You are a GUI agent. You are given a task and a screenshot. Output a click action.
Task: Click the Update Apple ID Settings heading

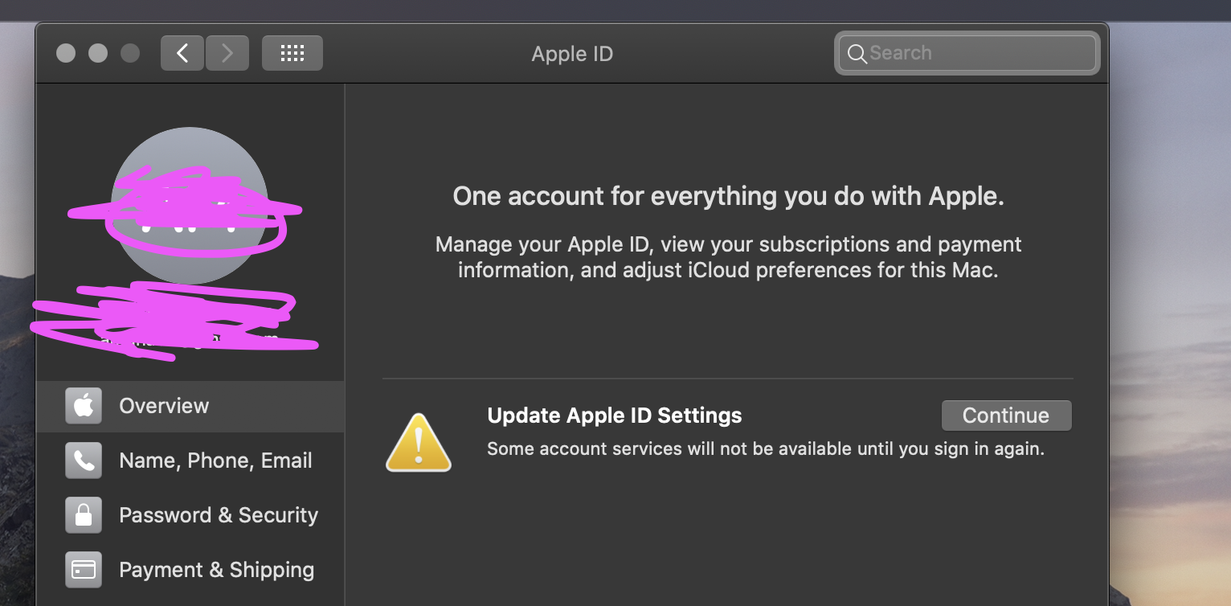click(x=615, y=416)
